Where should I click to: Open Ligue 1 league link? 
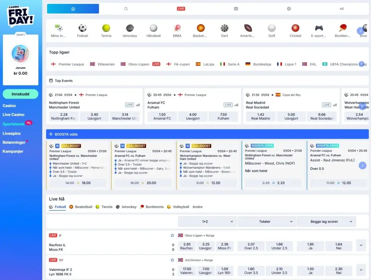pos(287,64)
